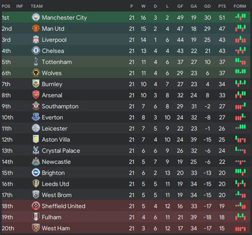
Task: Select the West Ham badge icon
Action: [36, 228]
